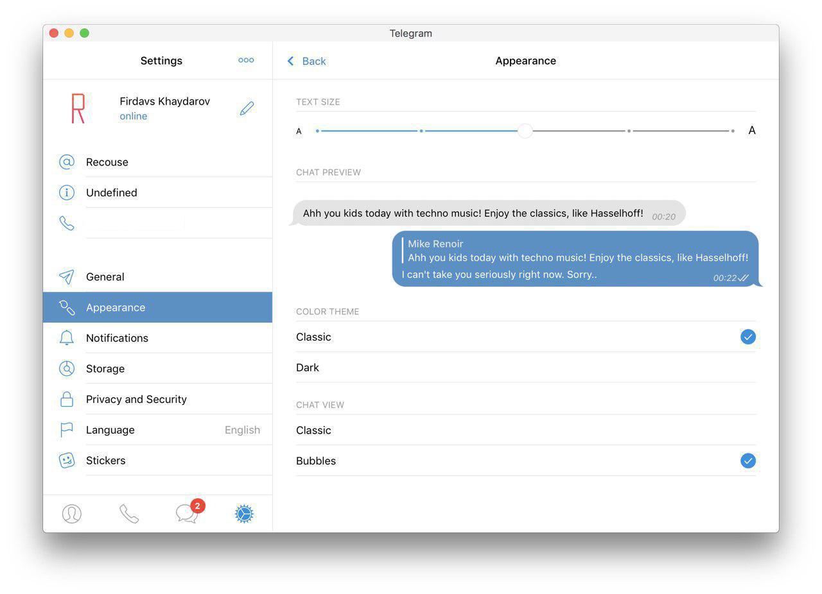822x594 pixels.
Task: Click the unread count badge showing 2
Action: point(197,505)
